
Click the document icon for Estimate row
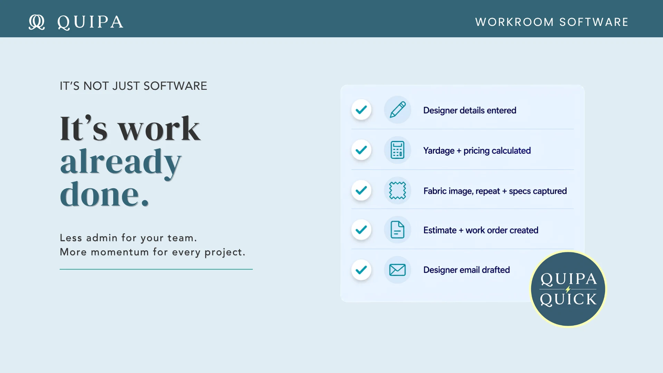coord(397,230)
